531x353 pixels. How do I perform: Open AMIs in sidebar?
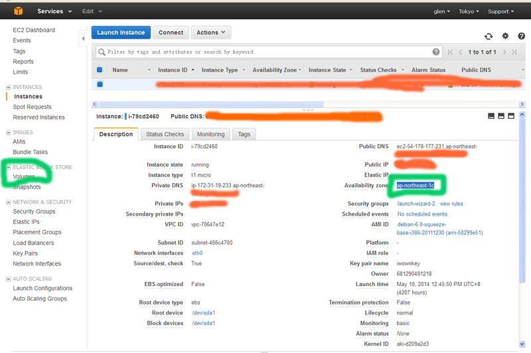tap(19, 142)
